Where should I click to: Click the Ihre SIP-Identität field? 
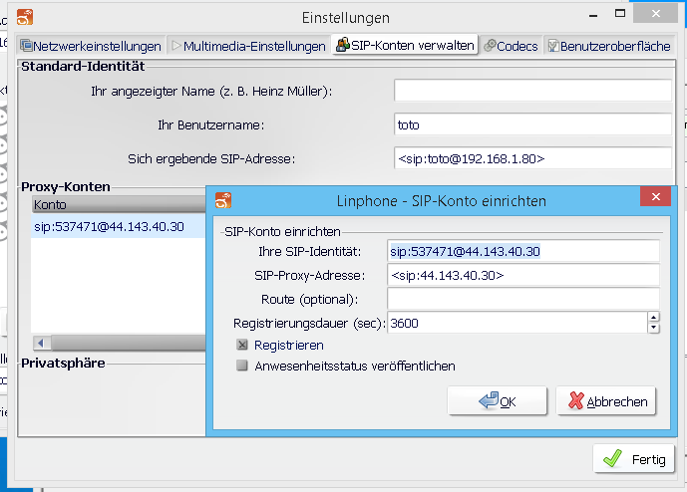[523, 252]
